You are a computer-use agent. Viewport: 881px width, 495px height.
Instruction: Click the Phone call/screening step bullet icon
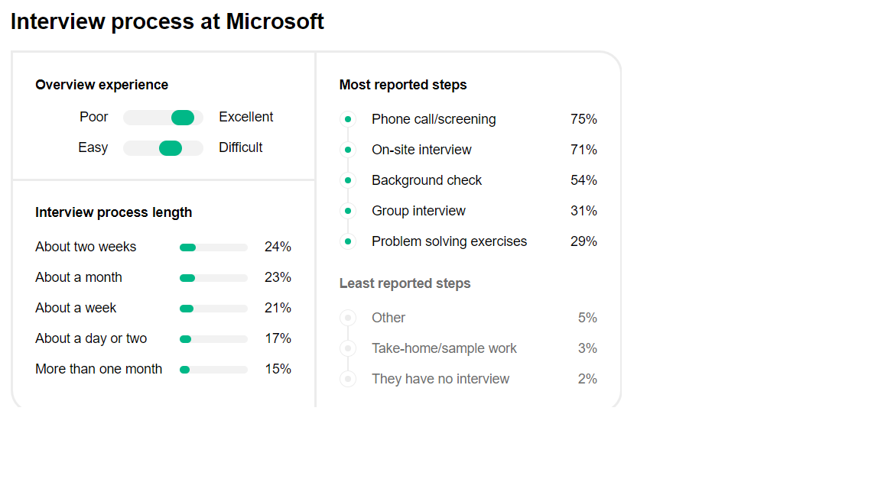pos(348,119)
